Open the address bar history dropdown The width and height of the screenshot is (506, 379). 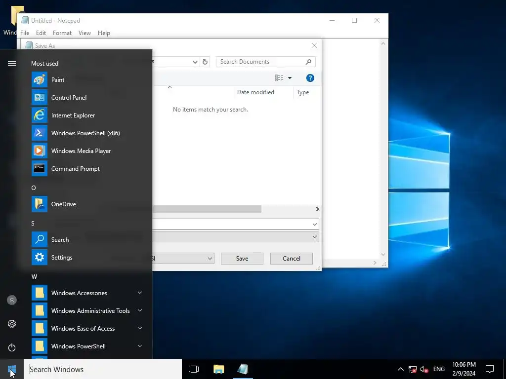coord(195,62)
